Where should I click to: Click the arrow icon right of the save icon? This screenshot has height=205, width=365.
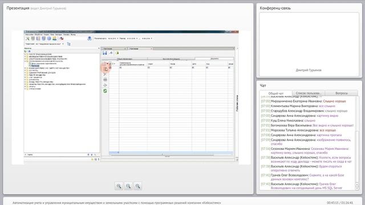click(x=111, y=53)
